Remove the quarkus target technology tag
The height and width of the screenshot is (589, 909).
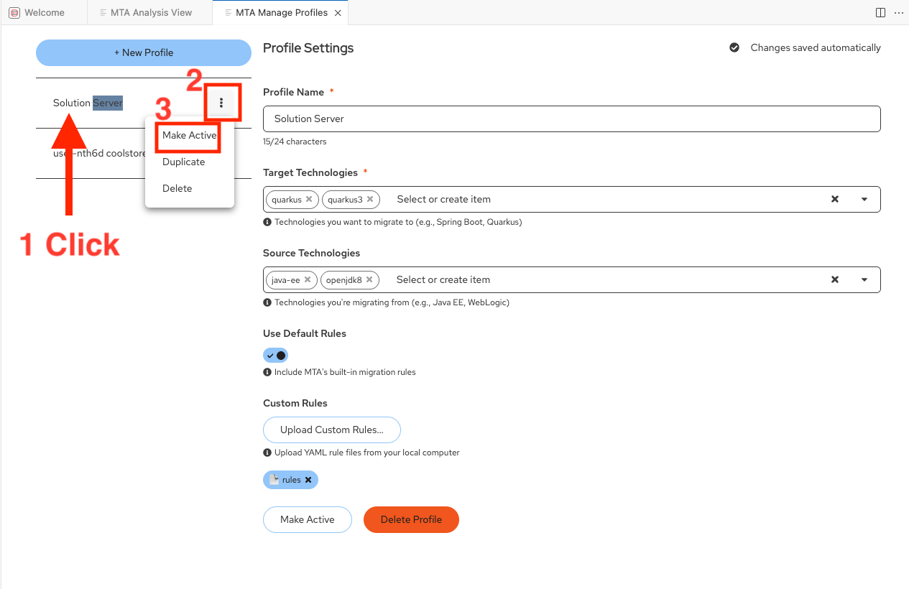pos(309,199)
